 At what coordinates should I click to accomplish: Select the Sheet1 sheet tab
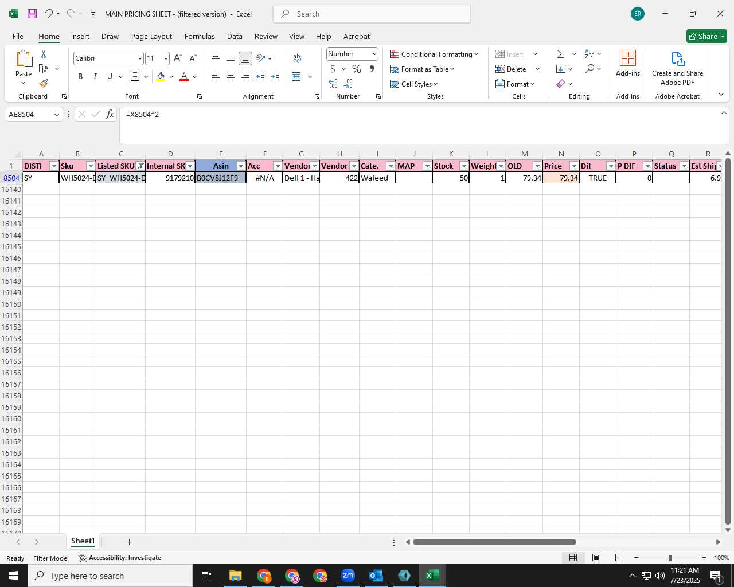pos(83,541)
